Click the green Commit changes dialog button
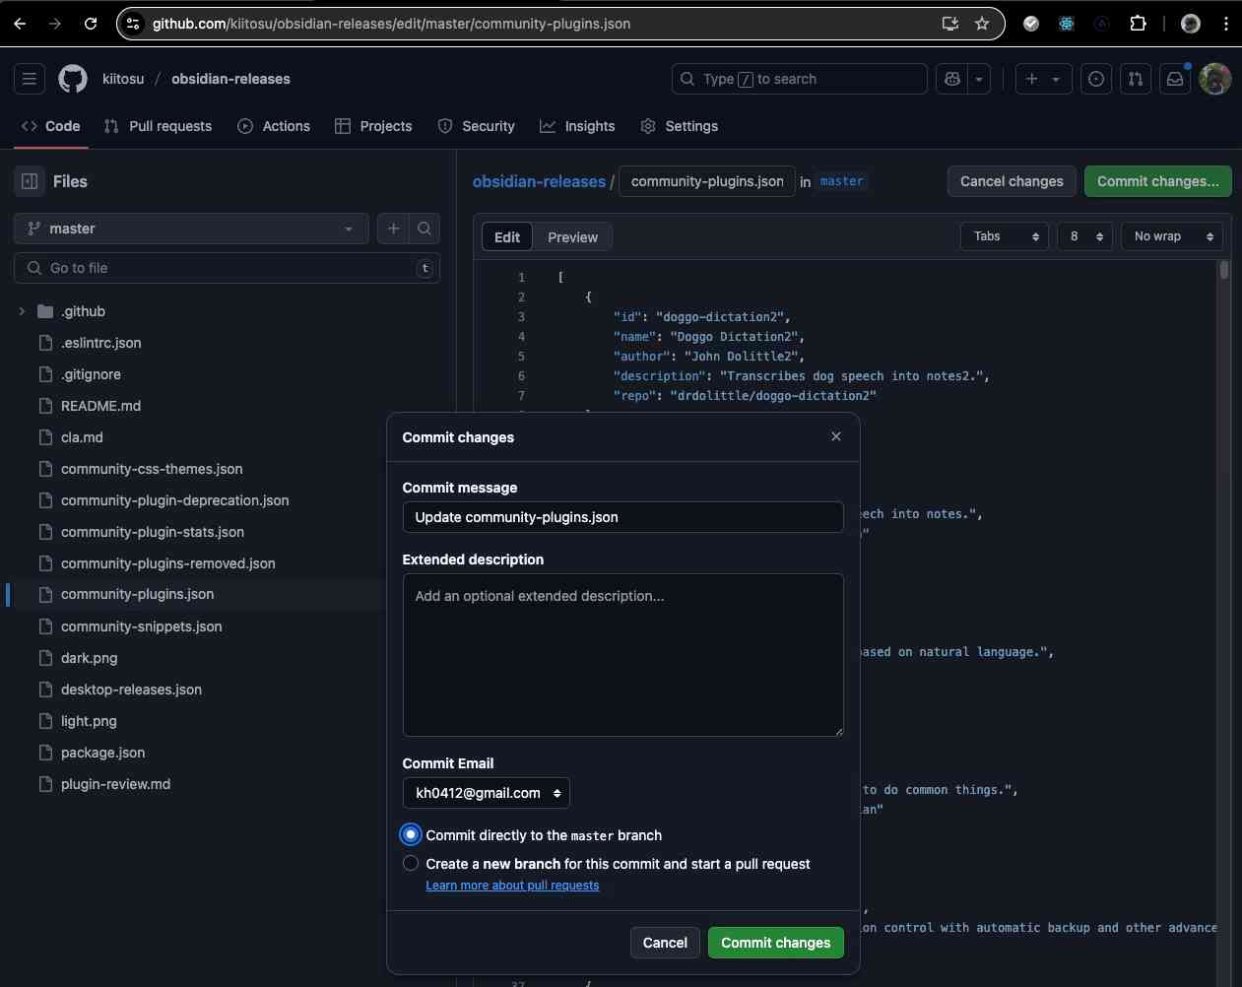Screen dimensions: 1242x987 pyautogui.click(x=775, y=943)
